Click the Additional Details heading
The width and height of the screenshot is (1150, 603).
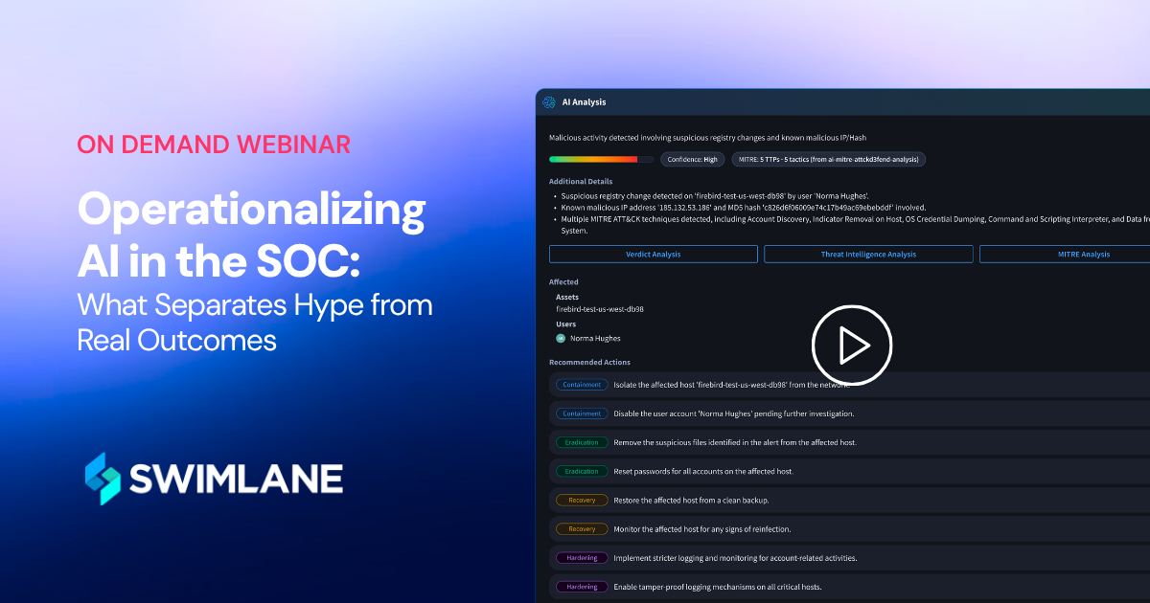click(x=581, y=181)
